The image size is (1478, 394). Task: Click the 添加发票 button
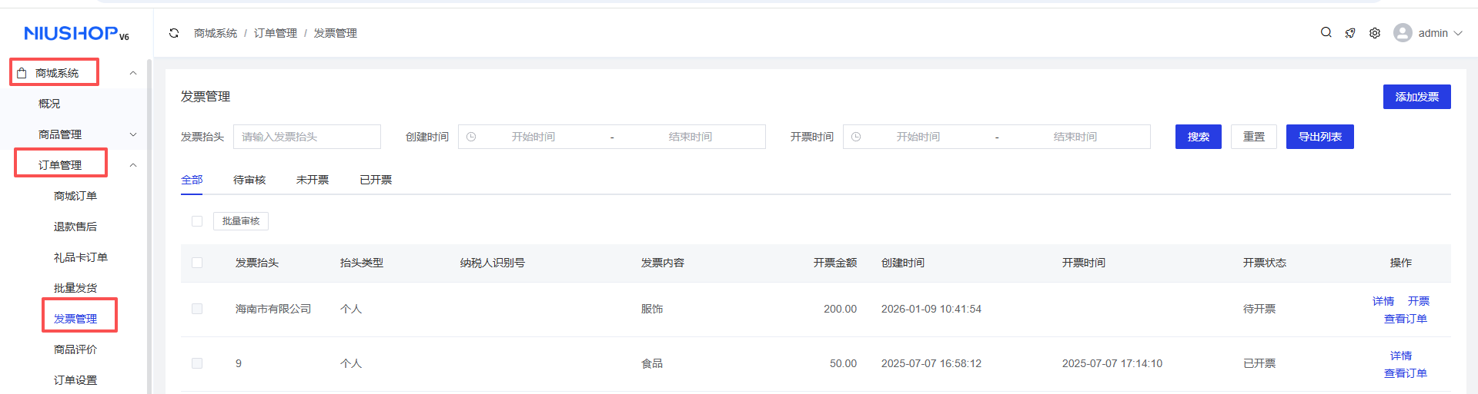pos(1416,97)
